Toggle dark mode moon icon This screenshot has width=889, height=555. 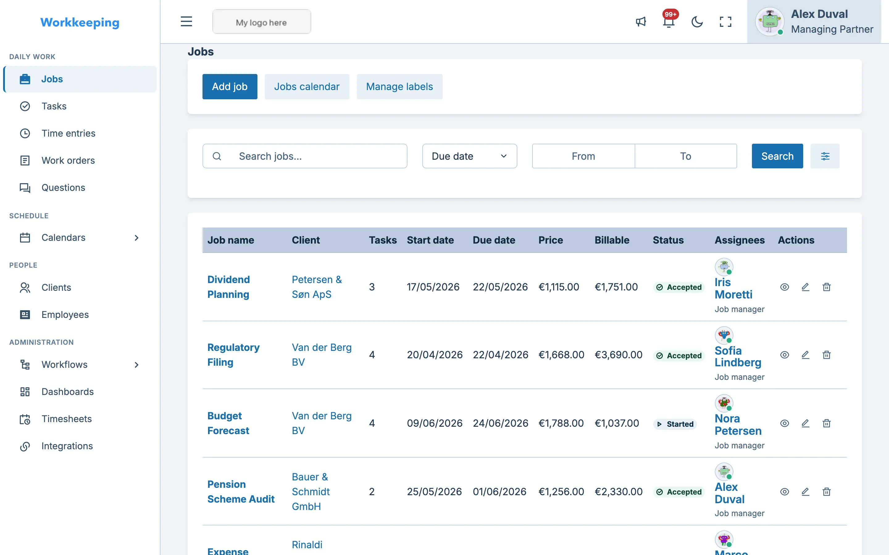pyautogui.click(x=697, y=22)
